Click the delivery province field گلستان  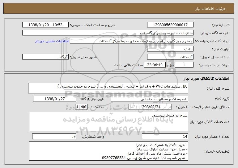[x=170, y=57]
